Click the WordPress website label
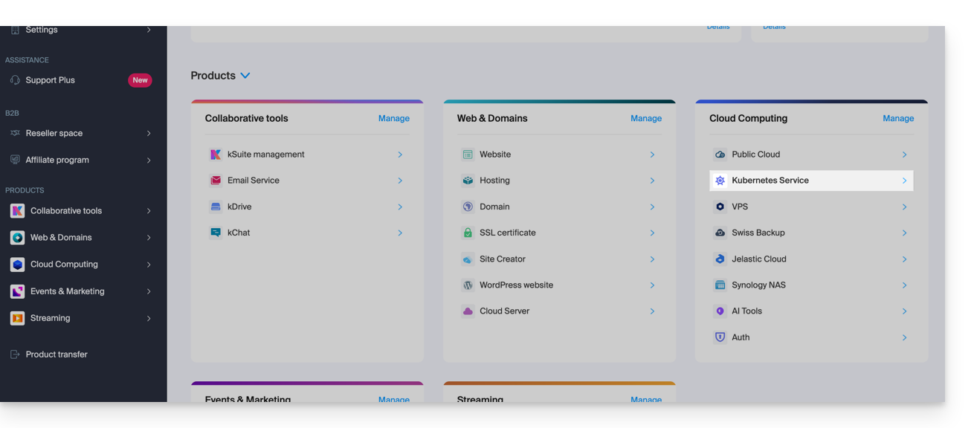Screen dimensions: 971x428 click(517, 285)
